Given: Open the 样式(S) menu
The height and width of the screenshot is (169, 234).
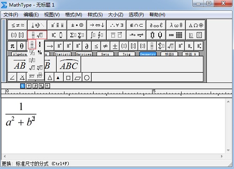Looking at the screenshot, I should (x=95, y=15).
